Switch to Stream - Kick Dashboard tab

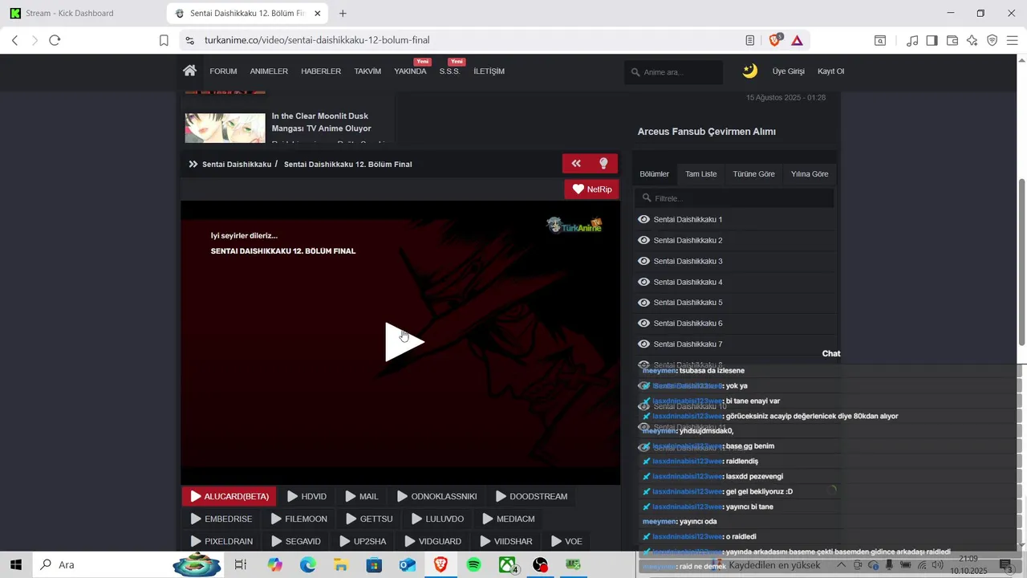[x=83, y=14]
